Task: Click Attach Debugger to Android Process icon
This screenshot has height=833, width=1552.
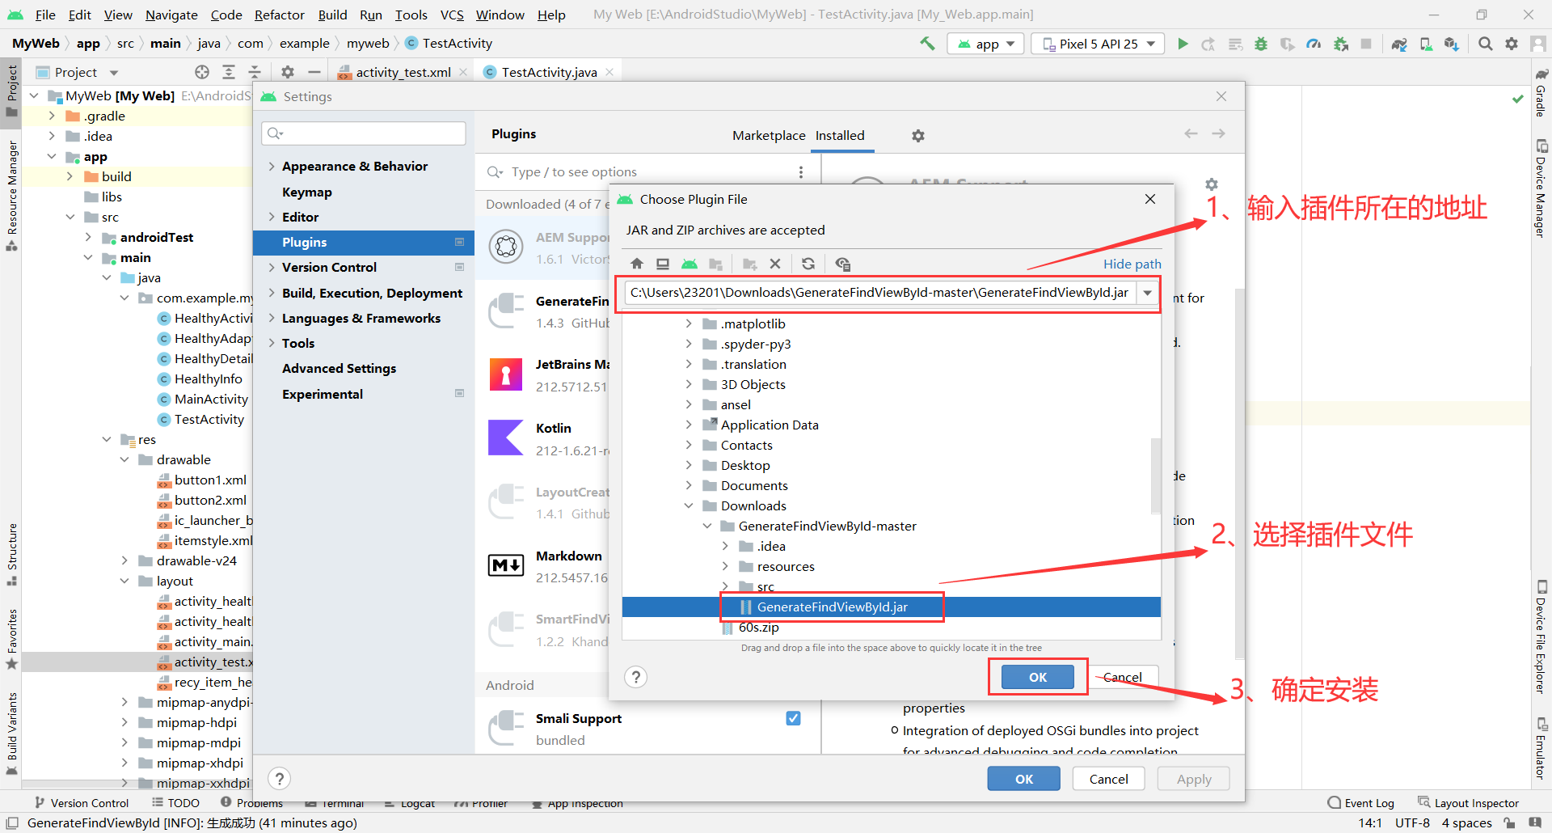Action: (x=1341, y=44)
